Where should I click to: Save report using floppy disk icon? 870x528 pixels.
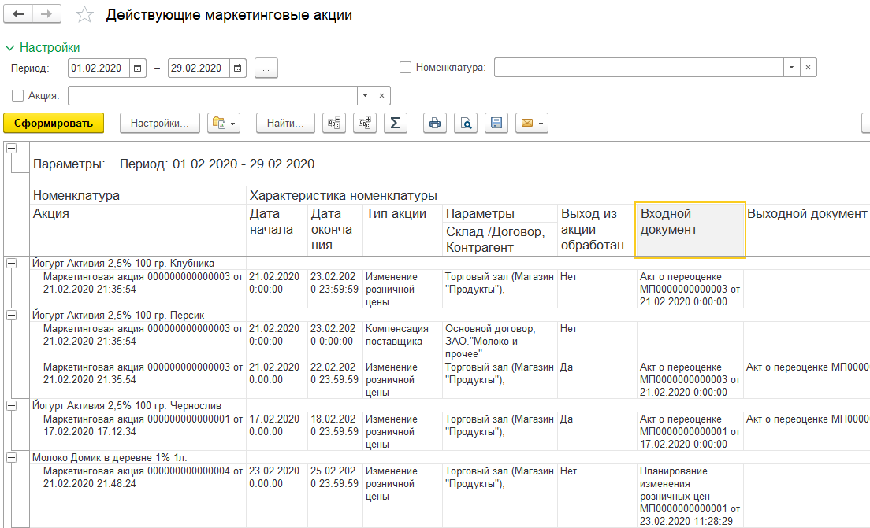click(496, 123)
